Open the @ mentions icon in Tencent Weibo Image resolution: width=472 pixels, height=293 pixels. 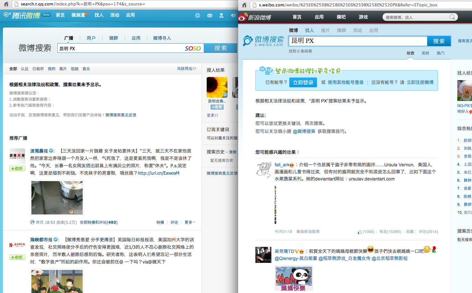click(x=197, y=15)
